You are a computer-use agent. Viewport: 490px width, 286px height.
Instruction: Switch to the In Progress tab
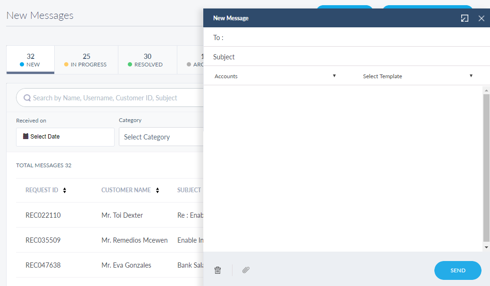click(86, 60)
